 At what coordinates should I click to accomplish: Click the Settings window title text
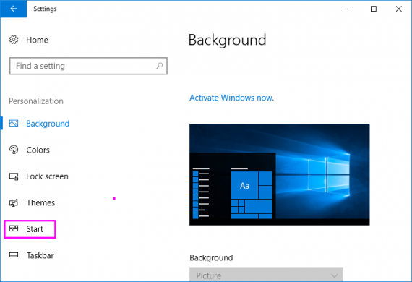tap(45, 9)
